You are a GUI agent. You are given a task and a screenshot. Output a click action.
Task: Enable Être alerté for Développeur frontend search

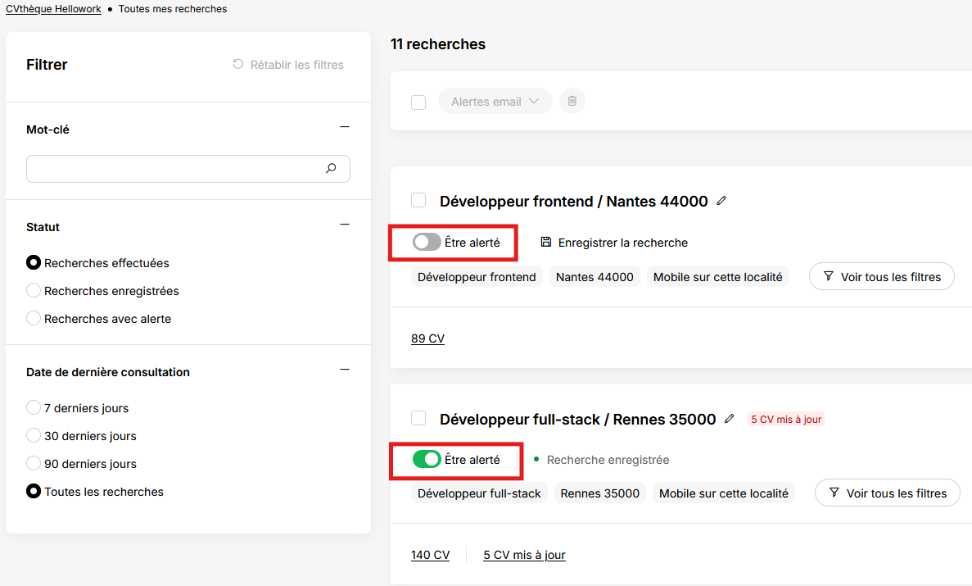coord(427,242)
